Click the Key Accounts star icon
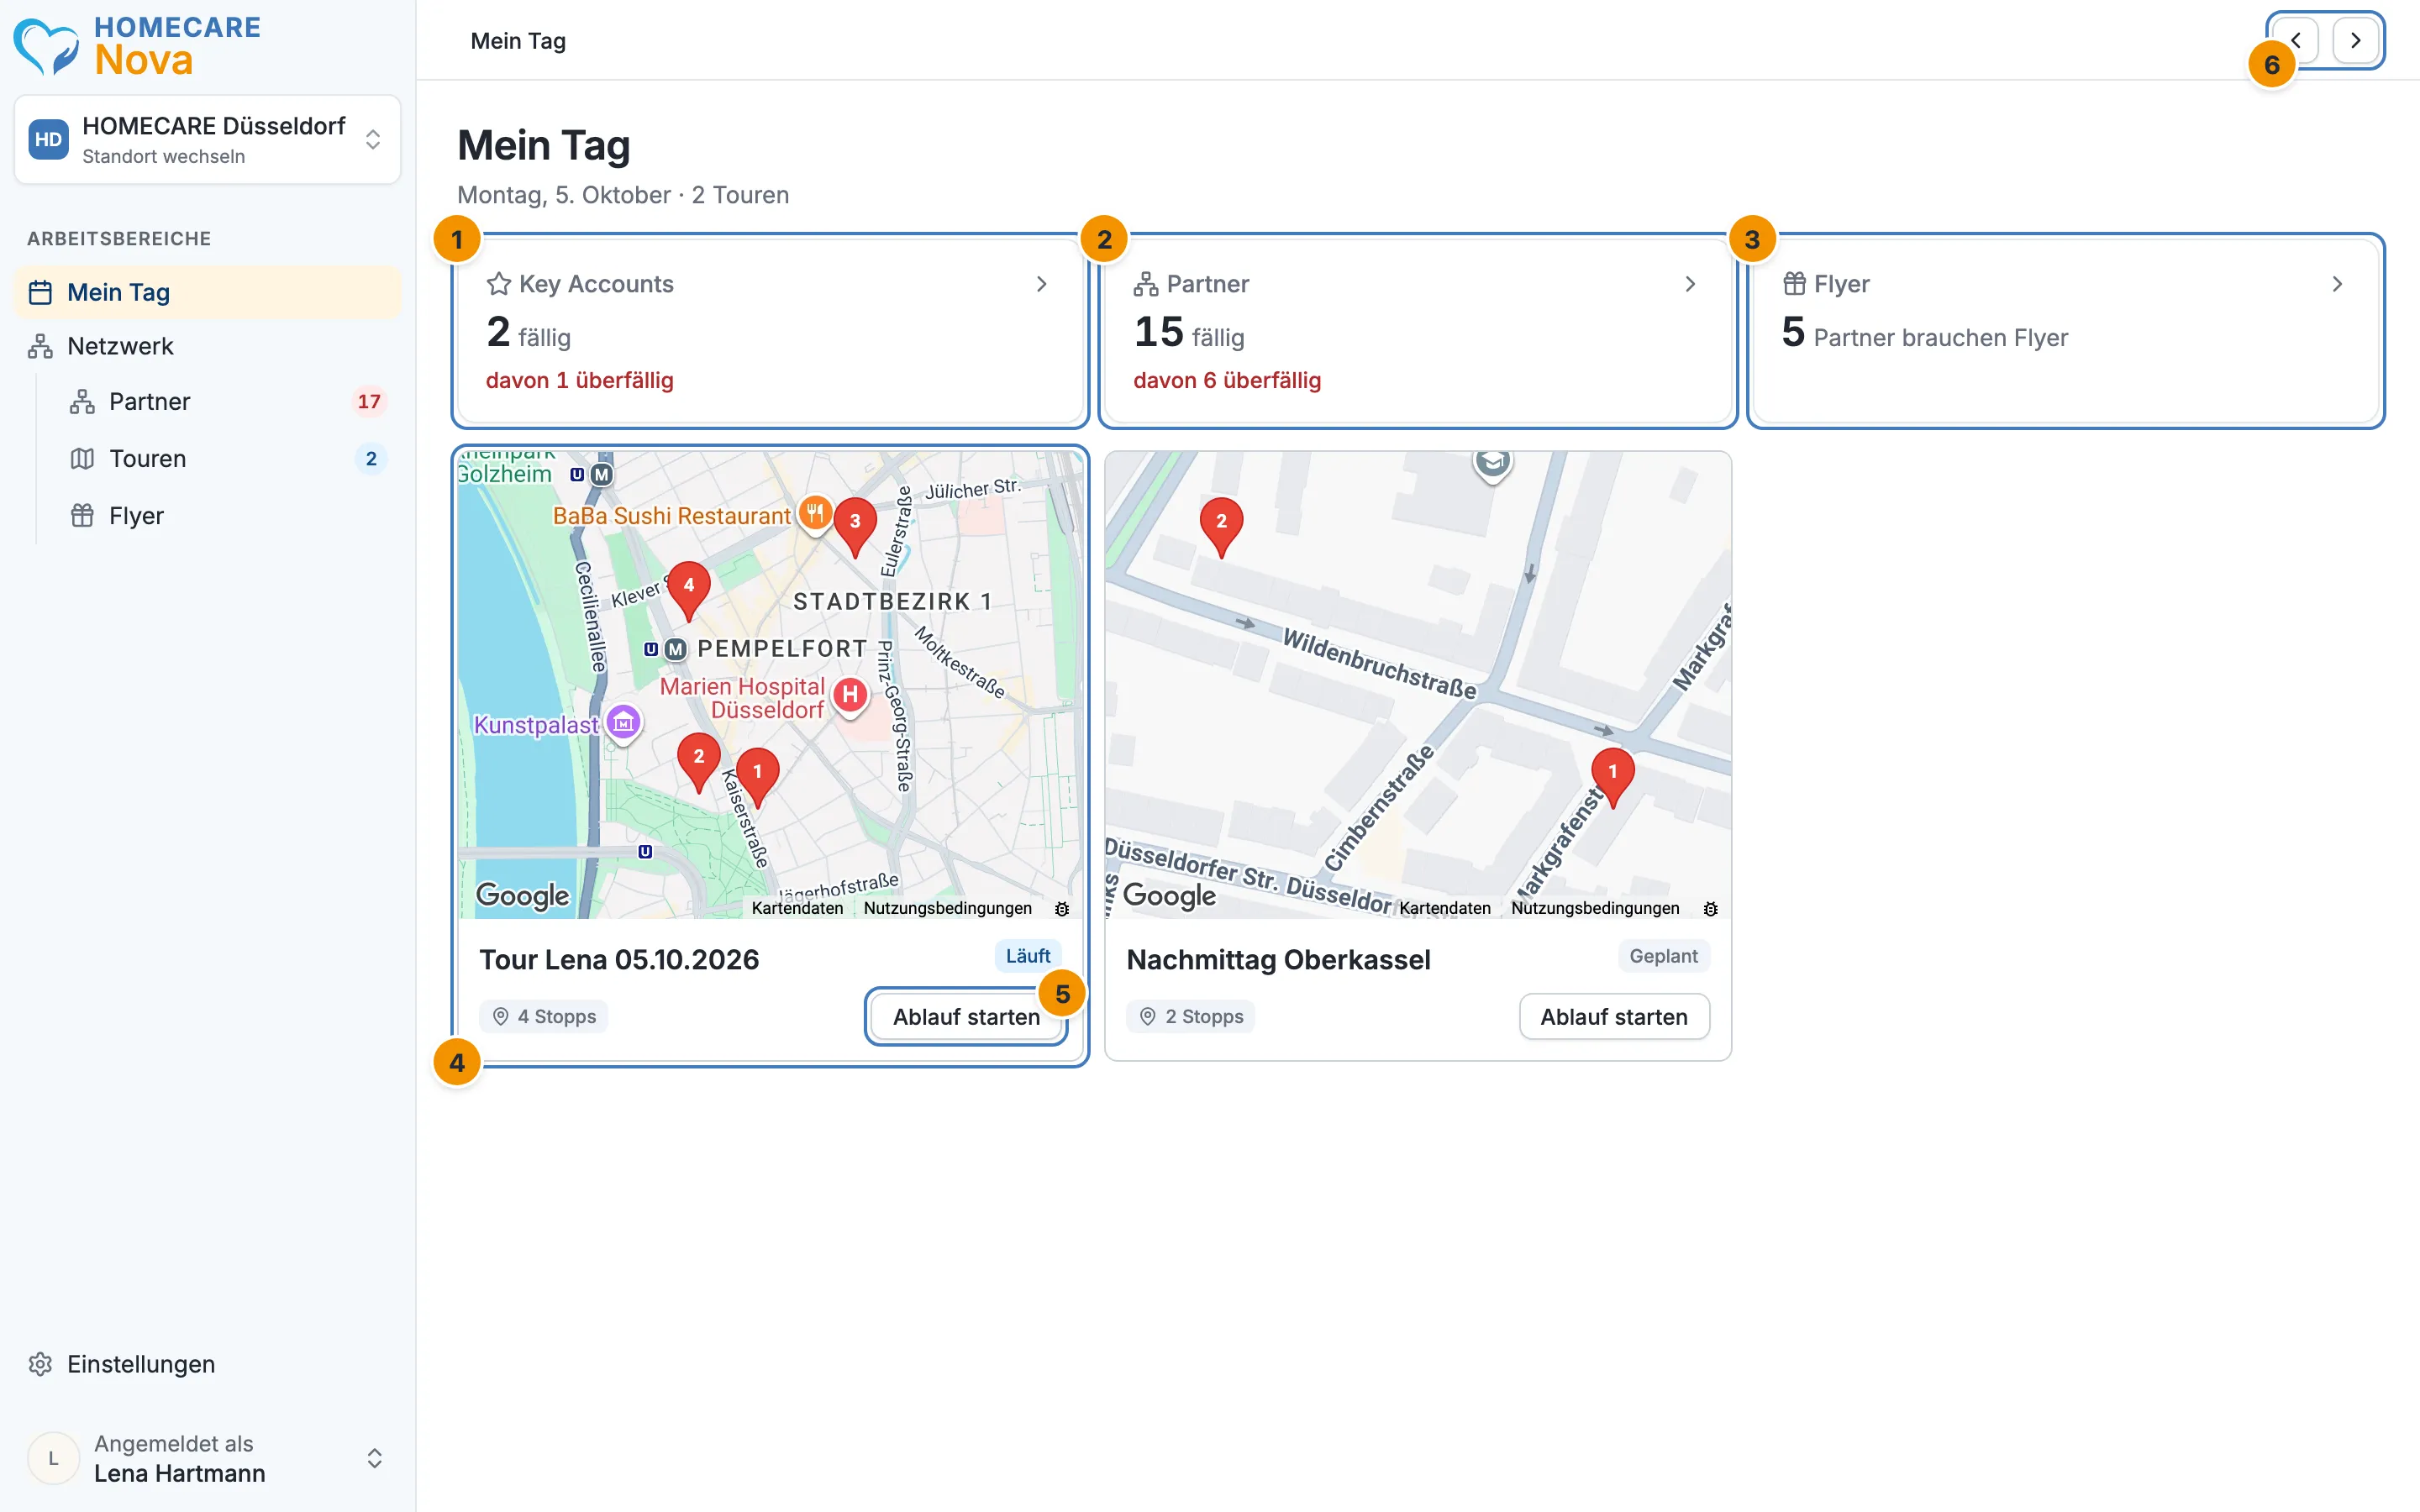The height and width of the screenshot is (1512, 2420). click(x=498, y=284)
